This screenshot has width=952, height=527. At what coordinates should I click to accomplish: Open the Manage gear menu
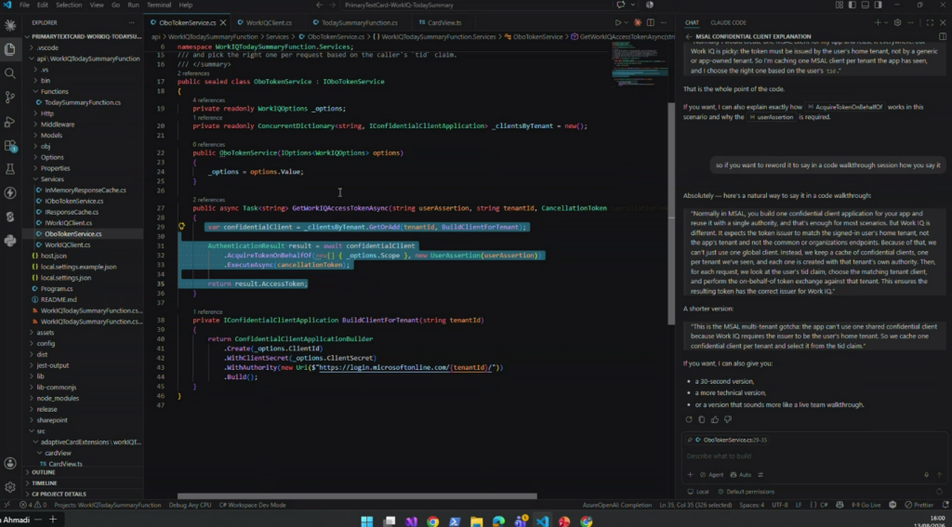(9, 488)
